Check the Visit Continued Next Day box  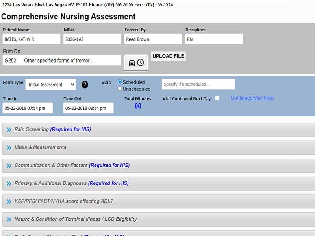(x=217, y=98)
